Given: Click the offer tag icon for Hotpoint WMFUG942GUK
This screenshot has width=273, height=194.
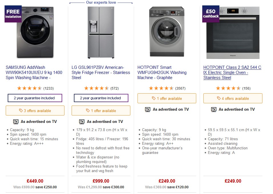Looking at the screenshot, I should (153, 98).
